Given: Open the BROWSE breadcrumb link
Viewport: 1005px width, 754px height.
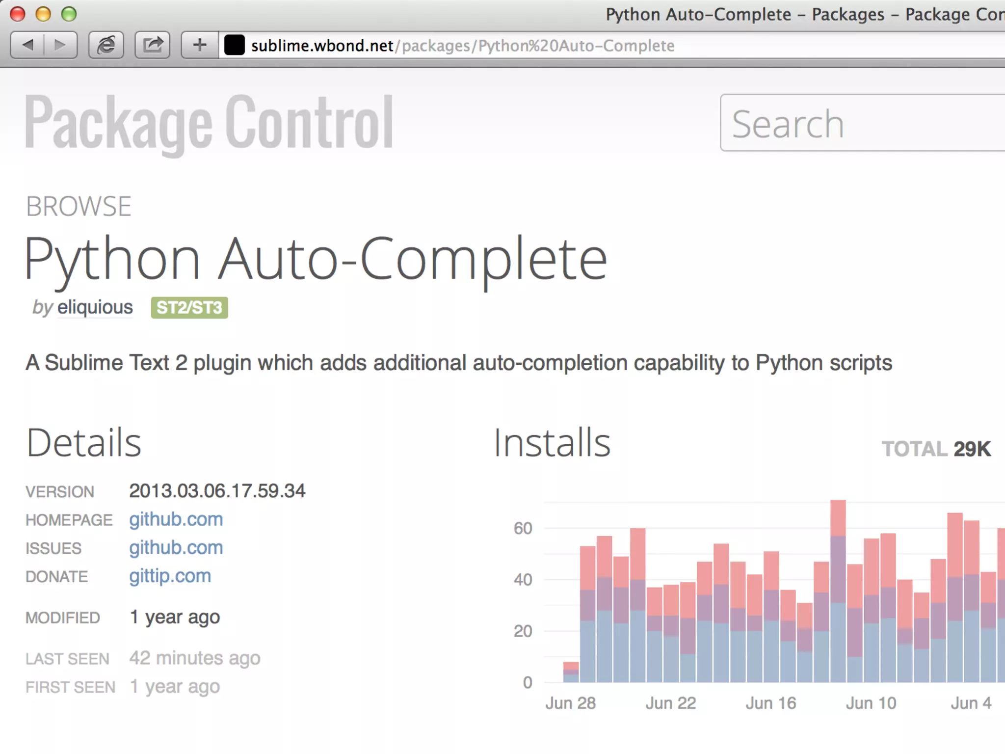Looking at the screenshot, I should tap(79, 206).
